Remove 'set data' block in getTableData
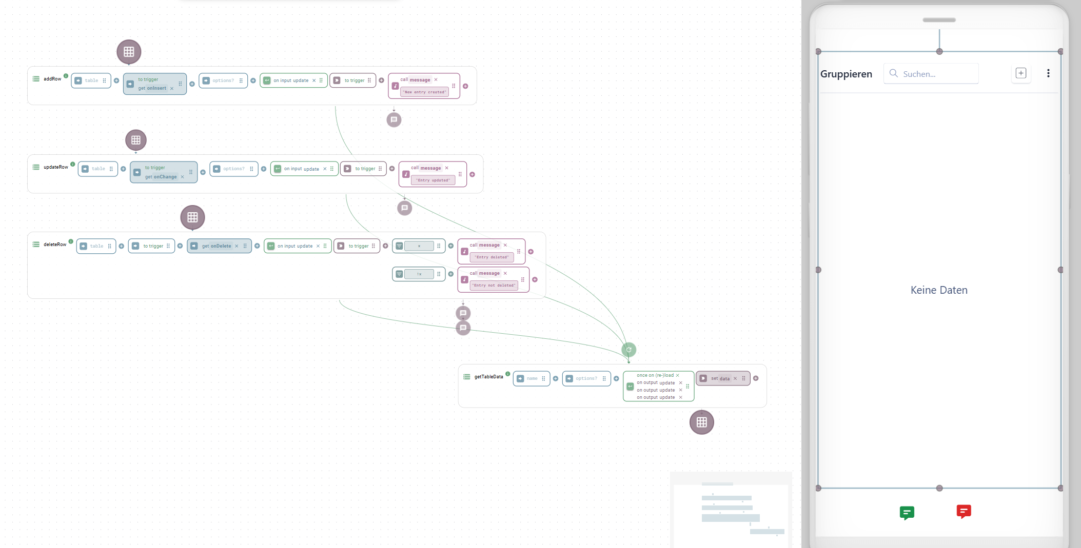 point(735,379)
